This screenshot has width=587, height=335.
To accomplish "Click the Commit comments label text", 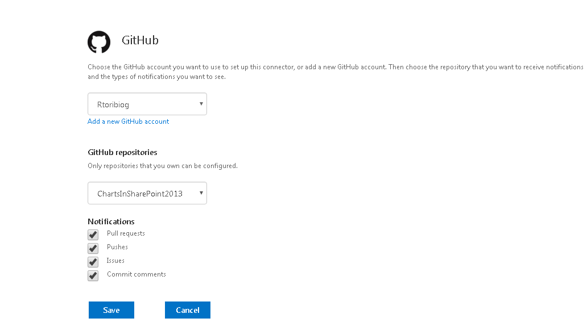I will coord(137,274).
